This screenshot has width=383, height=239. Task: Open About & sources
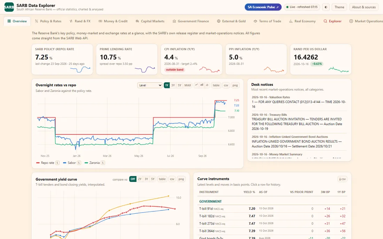[364, 7]
